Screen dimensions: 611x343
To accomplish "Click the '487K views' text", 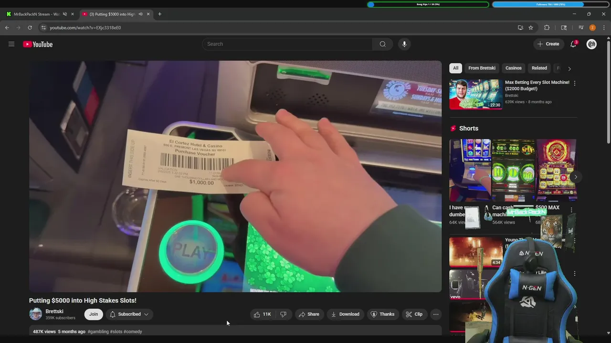I will coord(44,332).
